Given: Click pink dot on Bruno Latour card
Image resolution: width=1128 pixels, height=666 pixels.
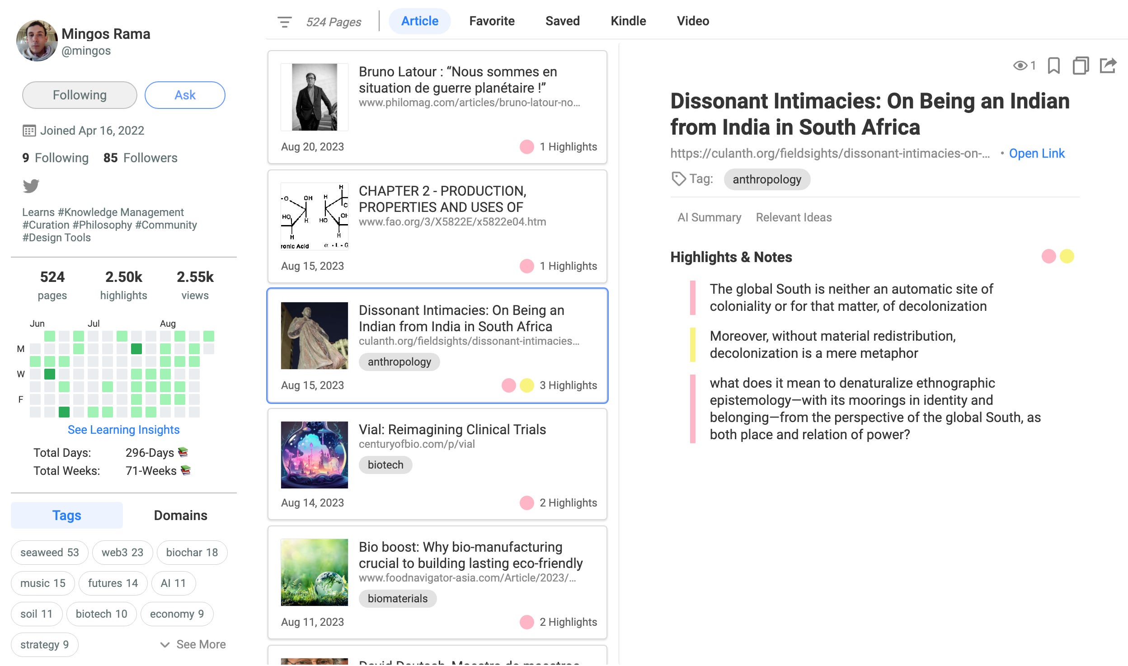Looking at the screenshot, I should point(526,146).
